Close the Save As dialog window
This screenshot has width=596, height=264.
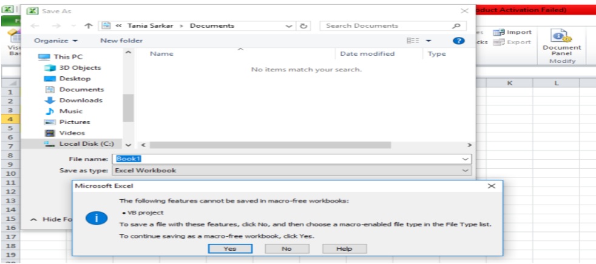464,11
